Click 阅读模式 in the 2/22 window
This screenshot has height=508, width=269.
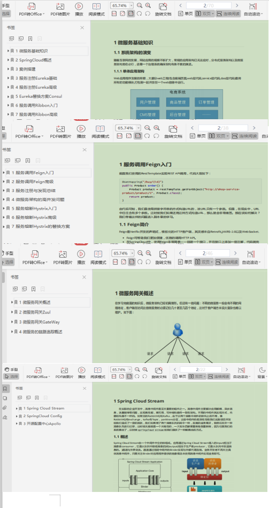(x=97, y=373)
